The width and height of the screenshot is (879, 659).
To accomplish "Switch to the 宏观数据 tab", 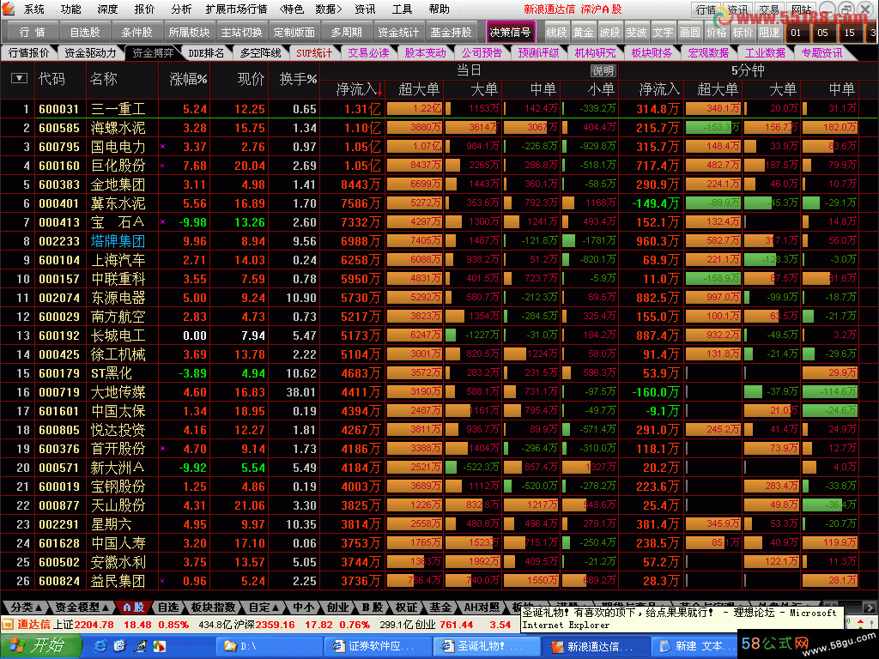I will coord(708,52).
